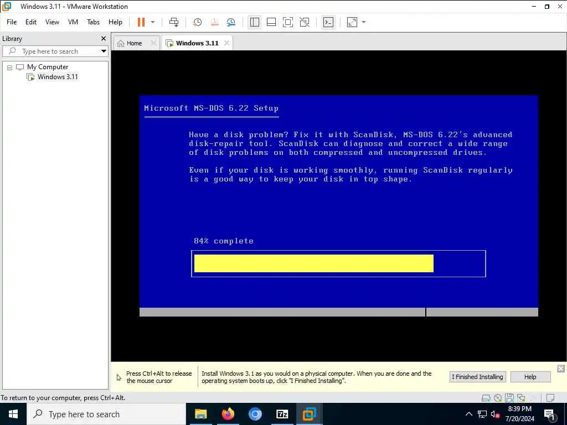Select My Computer in the library tree
Viewport: 567px width, 425px height.
click(48, 67)
